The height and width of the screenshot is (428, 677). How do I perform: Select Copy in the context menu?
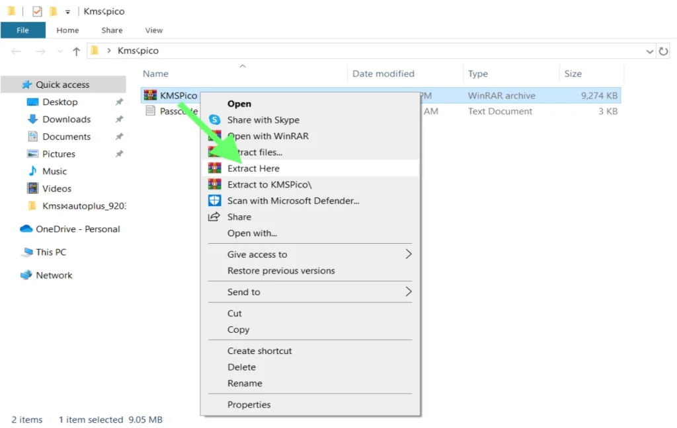[238, 330]
